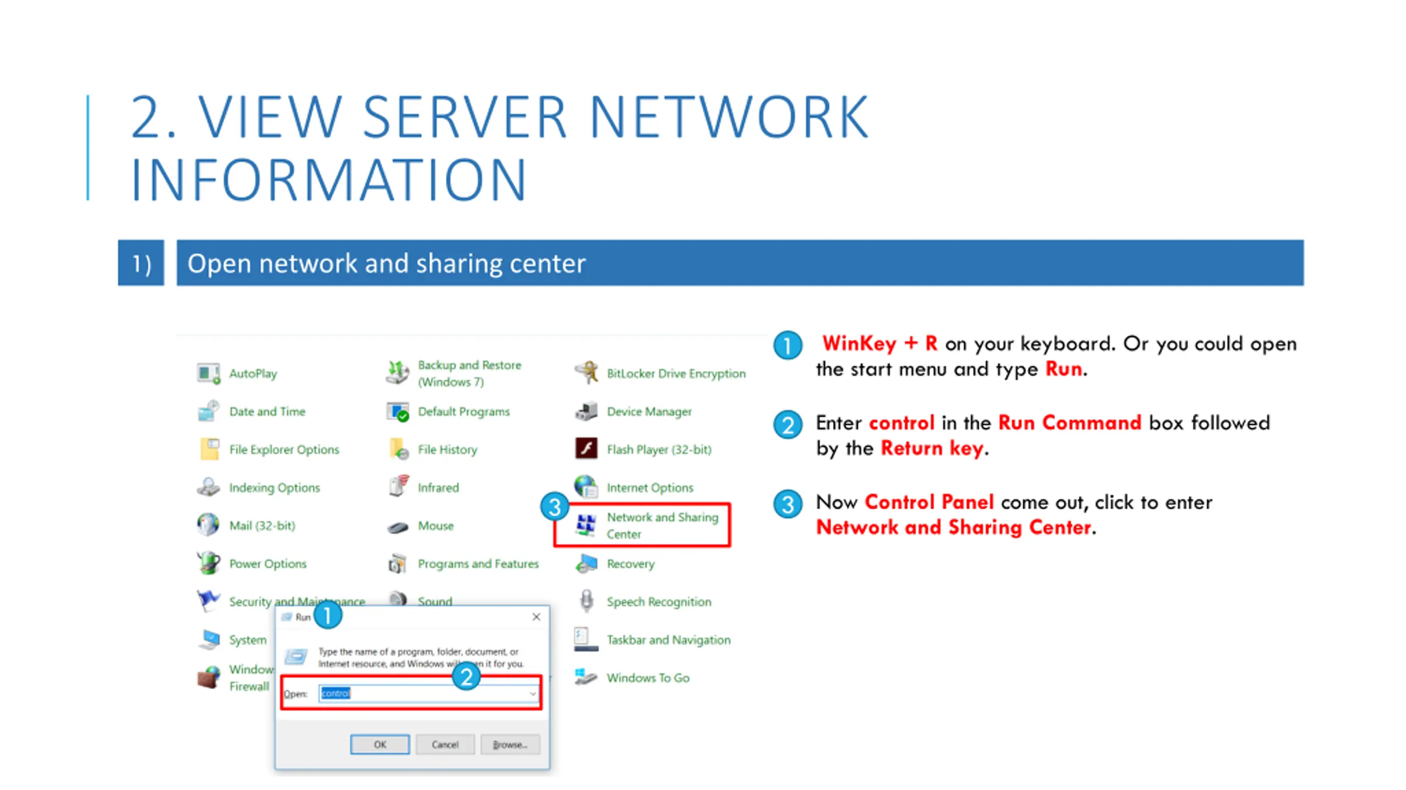
Task: Open BitLocker Drive Encryption icon
Action: (x=587, y=373)
